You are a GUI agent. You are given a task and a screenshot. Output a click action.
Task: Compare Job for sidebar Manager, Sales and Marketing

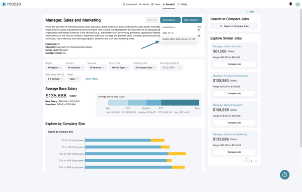pyautogui.click(x=234, y=152)
